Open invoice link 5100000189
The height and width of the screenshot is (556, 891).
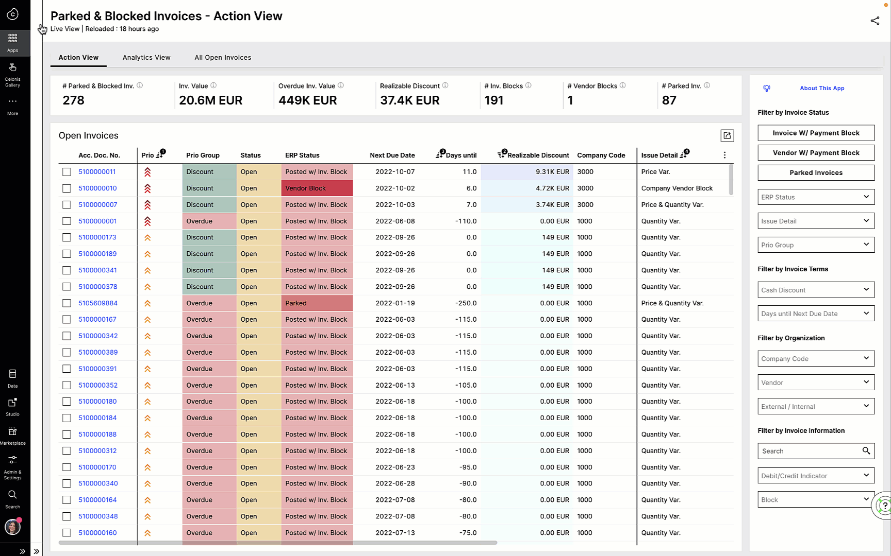tap(97, 254)
